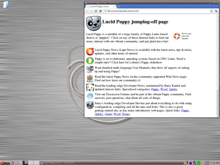Click the User Manuals speaker icon
This screenshot has height=165, width=220.
coord(90,69)
